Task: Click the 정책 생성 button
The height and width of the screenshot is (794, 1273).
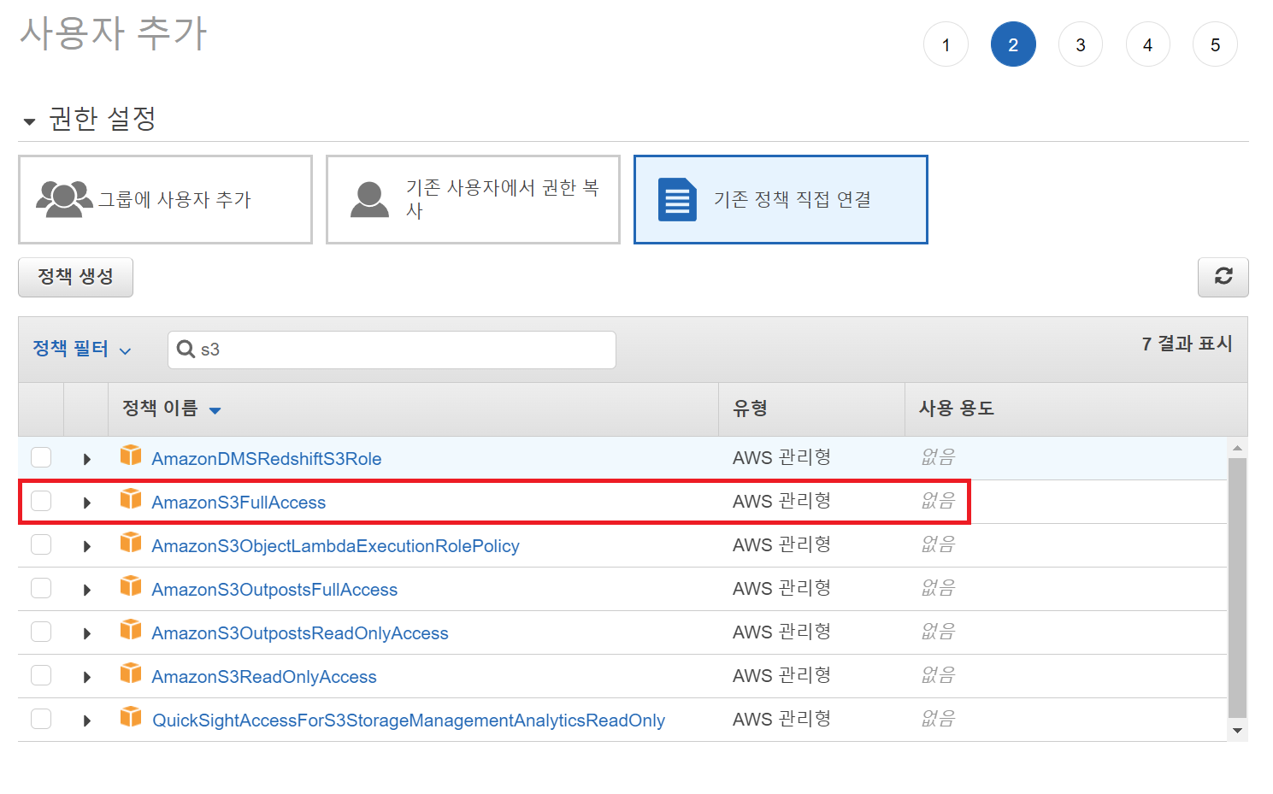Action: (x=75, y=277)
